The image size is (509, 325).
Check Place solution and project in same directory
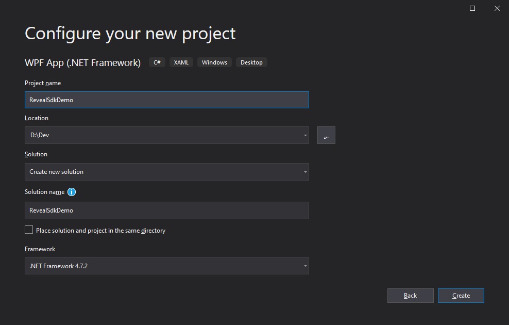(29, 230)
